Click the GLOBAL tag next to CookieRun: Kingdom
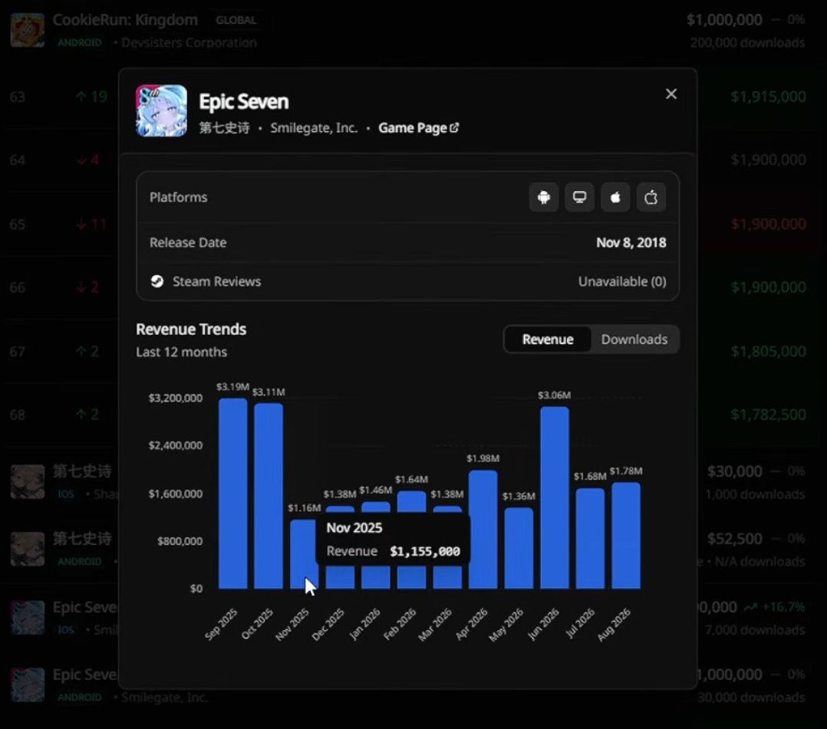 (x=236, y=20)
